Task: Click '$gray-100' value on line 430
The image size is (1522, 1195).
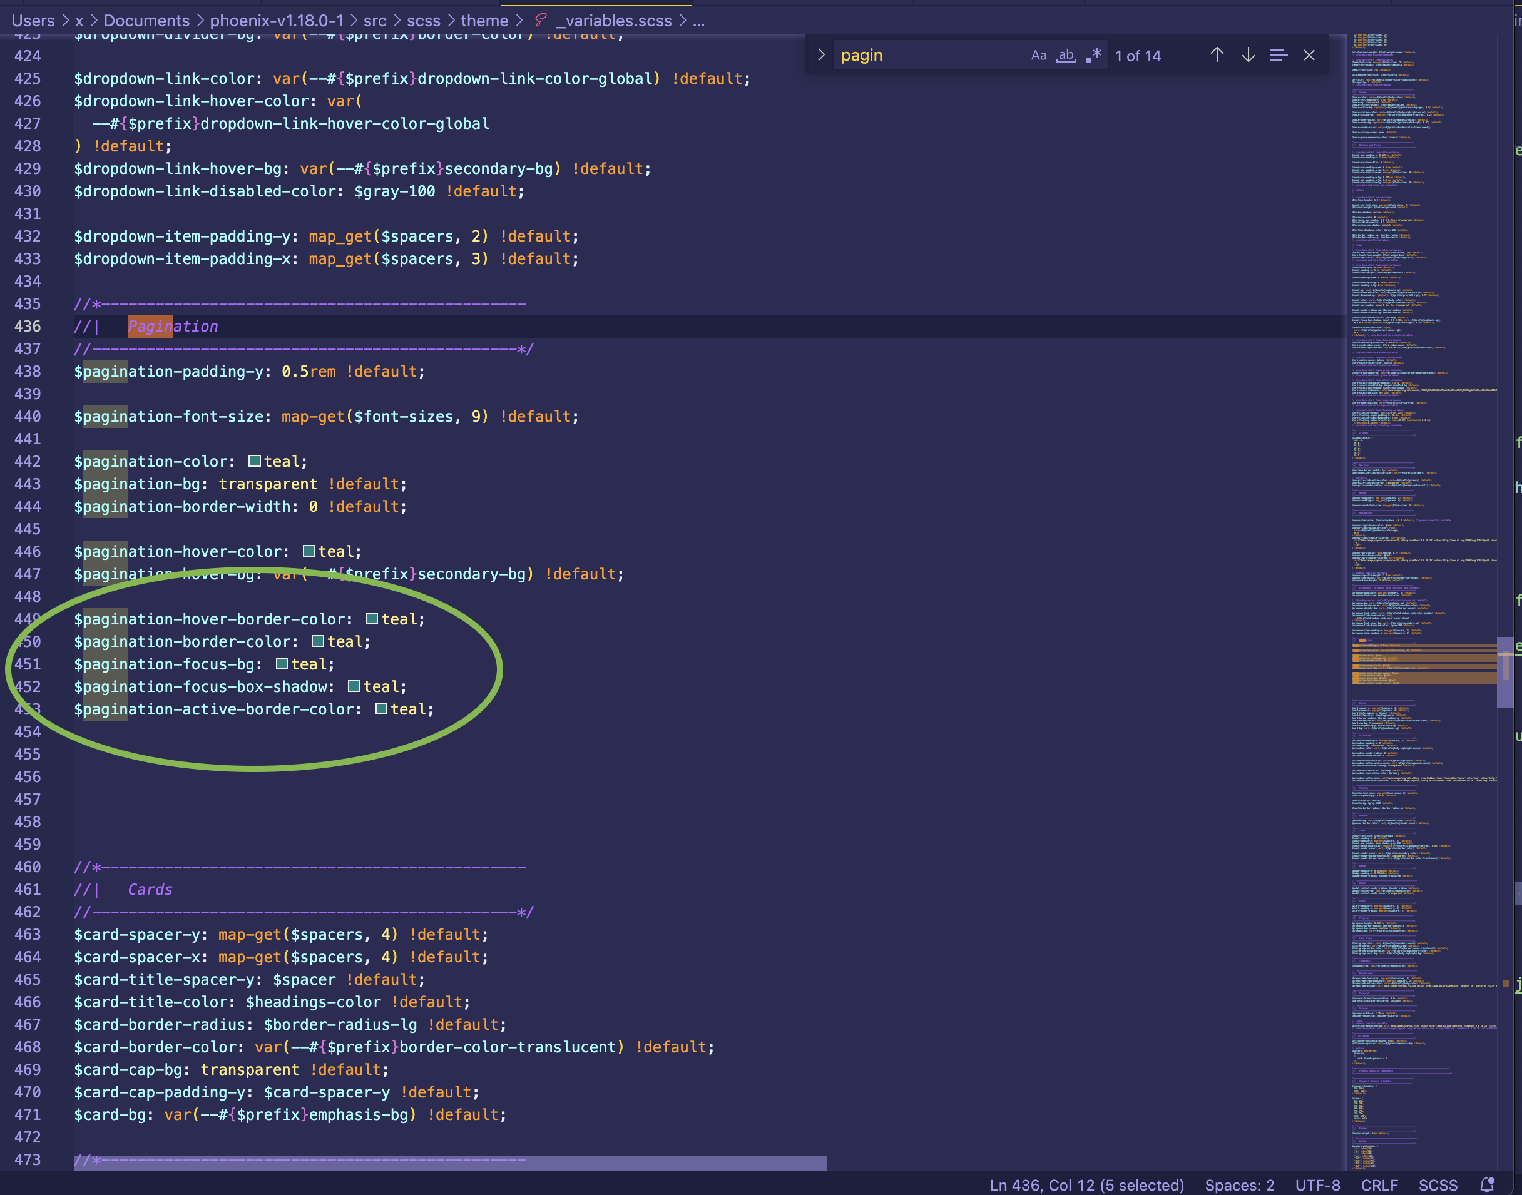Action: (395, 191)
